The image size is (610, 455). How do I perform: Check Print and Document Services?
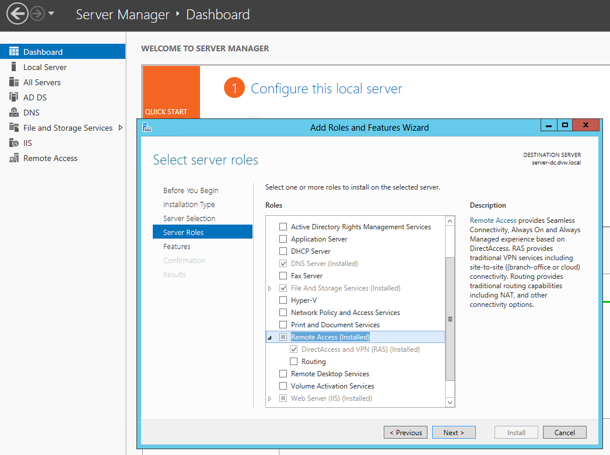coord(283,324)
